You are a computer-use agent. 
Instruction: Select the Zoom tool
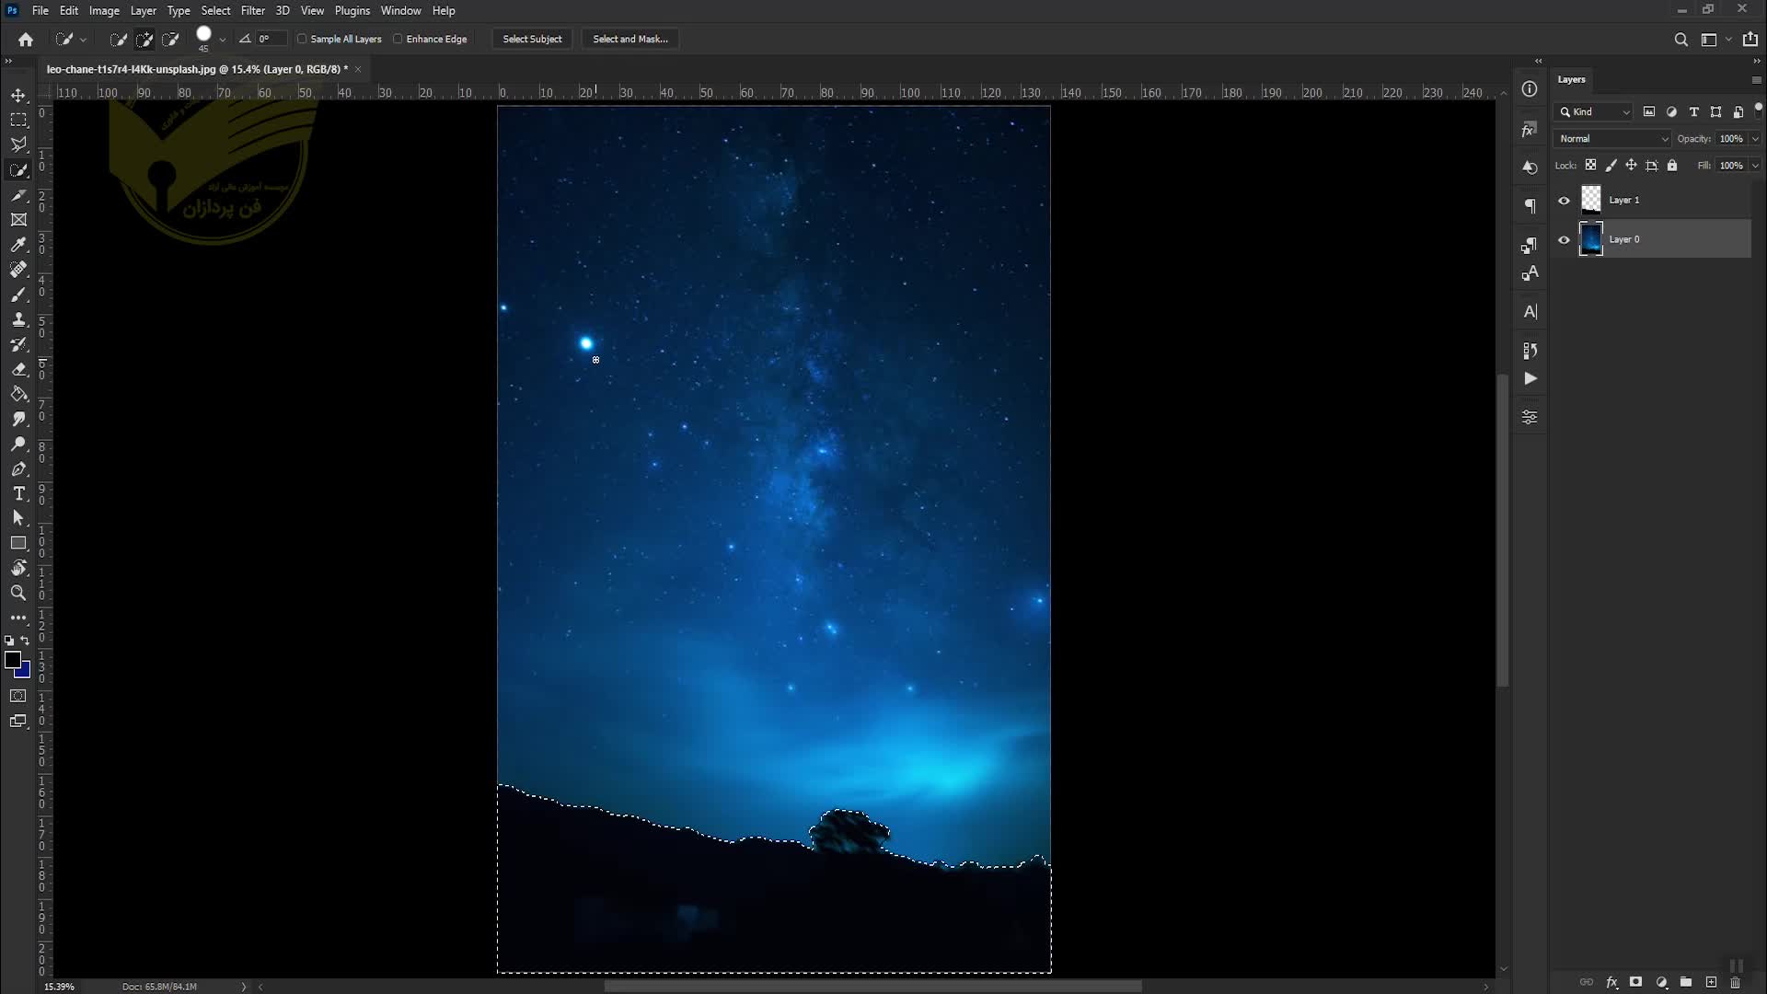pyautogui.click(x=18, y=594)
